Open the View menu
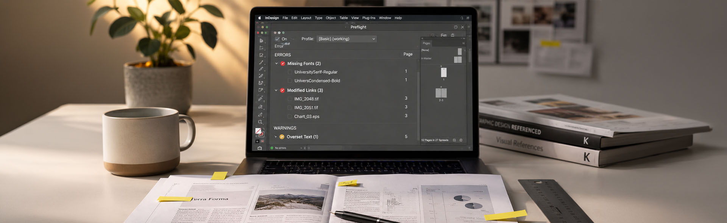The width and height of the screenshot is (727, 223). tap(355, 18)
